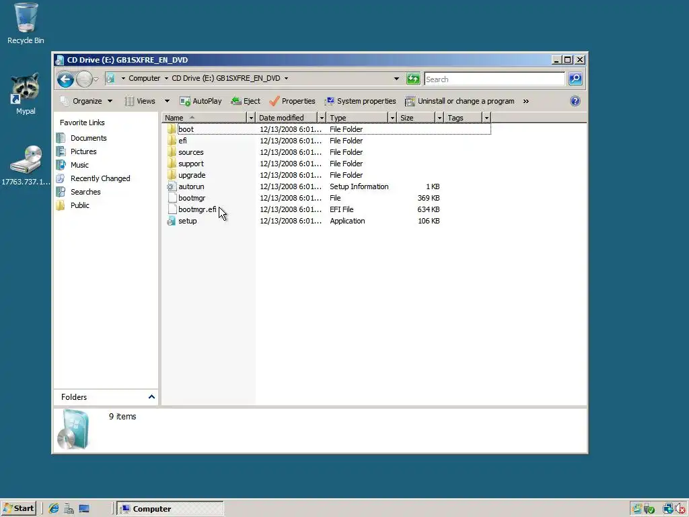Click the window's system menu icon in title bar
The height and width of the screenshot is (517, 689).
[x=60, y=60]
